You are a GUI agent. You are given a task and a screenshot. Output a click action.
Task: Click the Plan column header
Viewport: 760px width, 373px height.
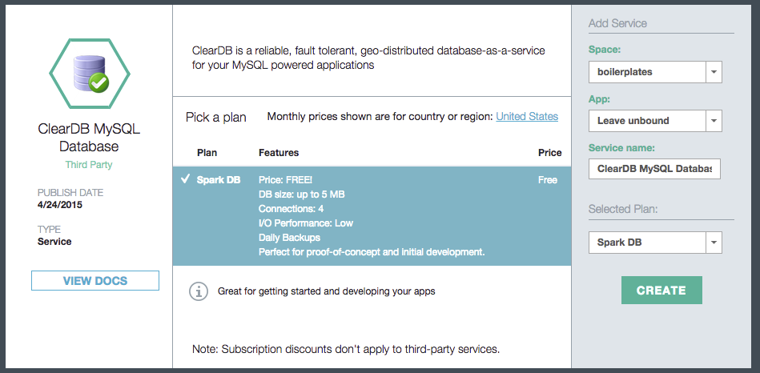click(207, 153)
